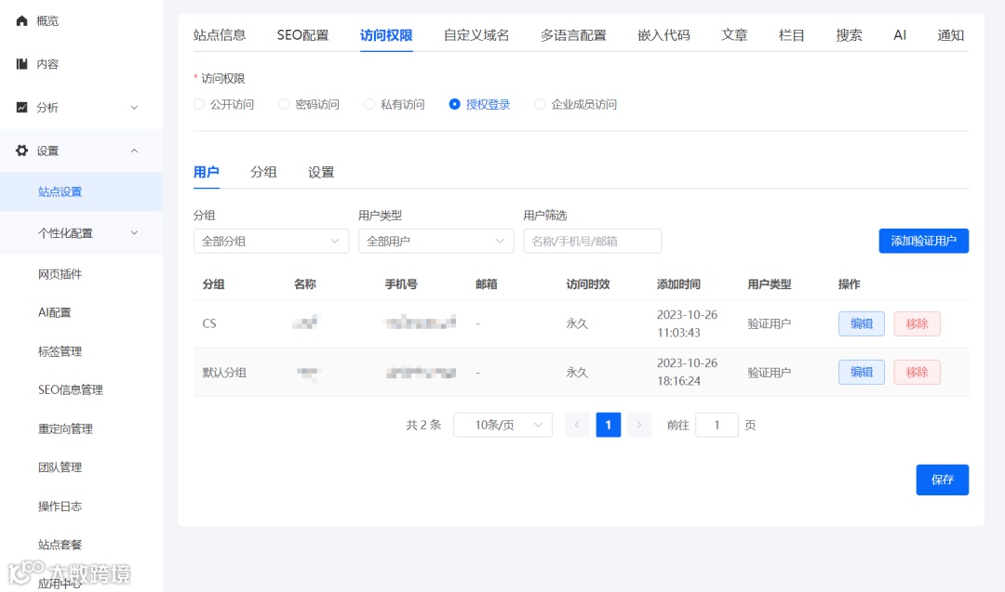1005x592 pixels.
Task: Click page 1 in the pagination bar
Action: click(608, 425)
